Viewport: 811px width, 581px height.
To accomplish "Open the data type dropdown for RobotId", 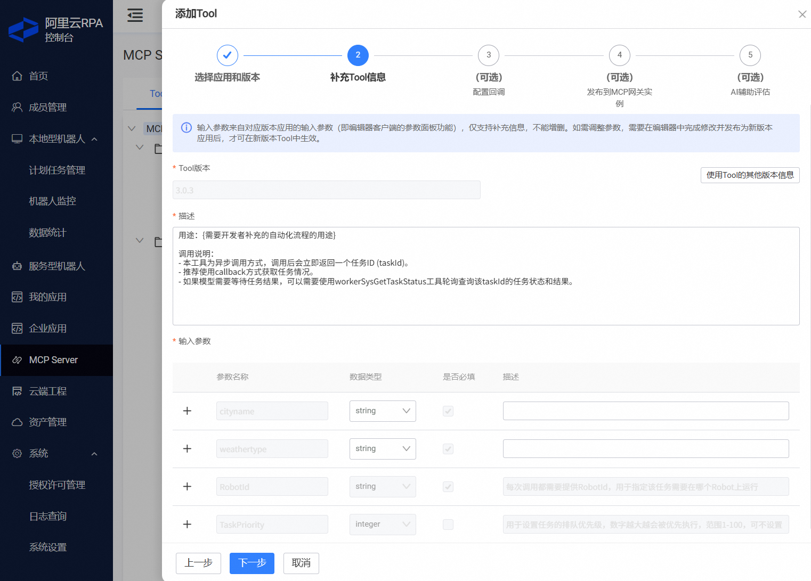I will [x=383, y=487].
